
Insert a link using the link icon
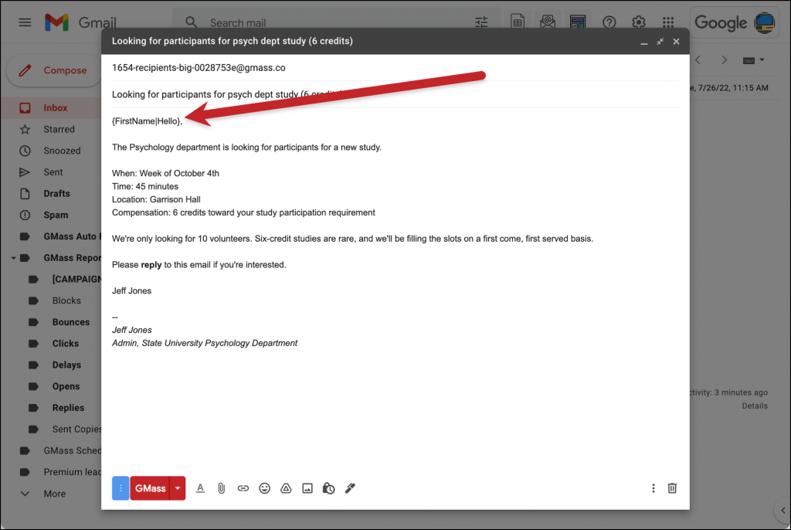(243, 488)
